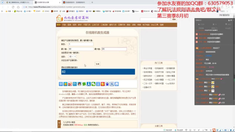Click the 99cankao house logo
235x132 pixels.
point(59,18)
